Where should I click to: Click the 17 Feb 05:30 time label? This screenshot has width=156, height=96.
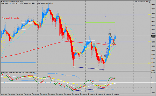point(100,94)
